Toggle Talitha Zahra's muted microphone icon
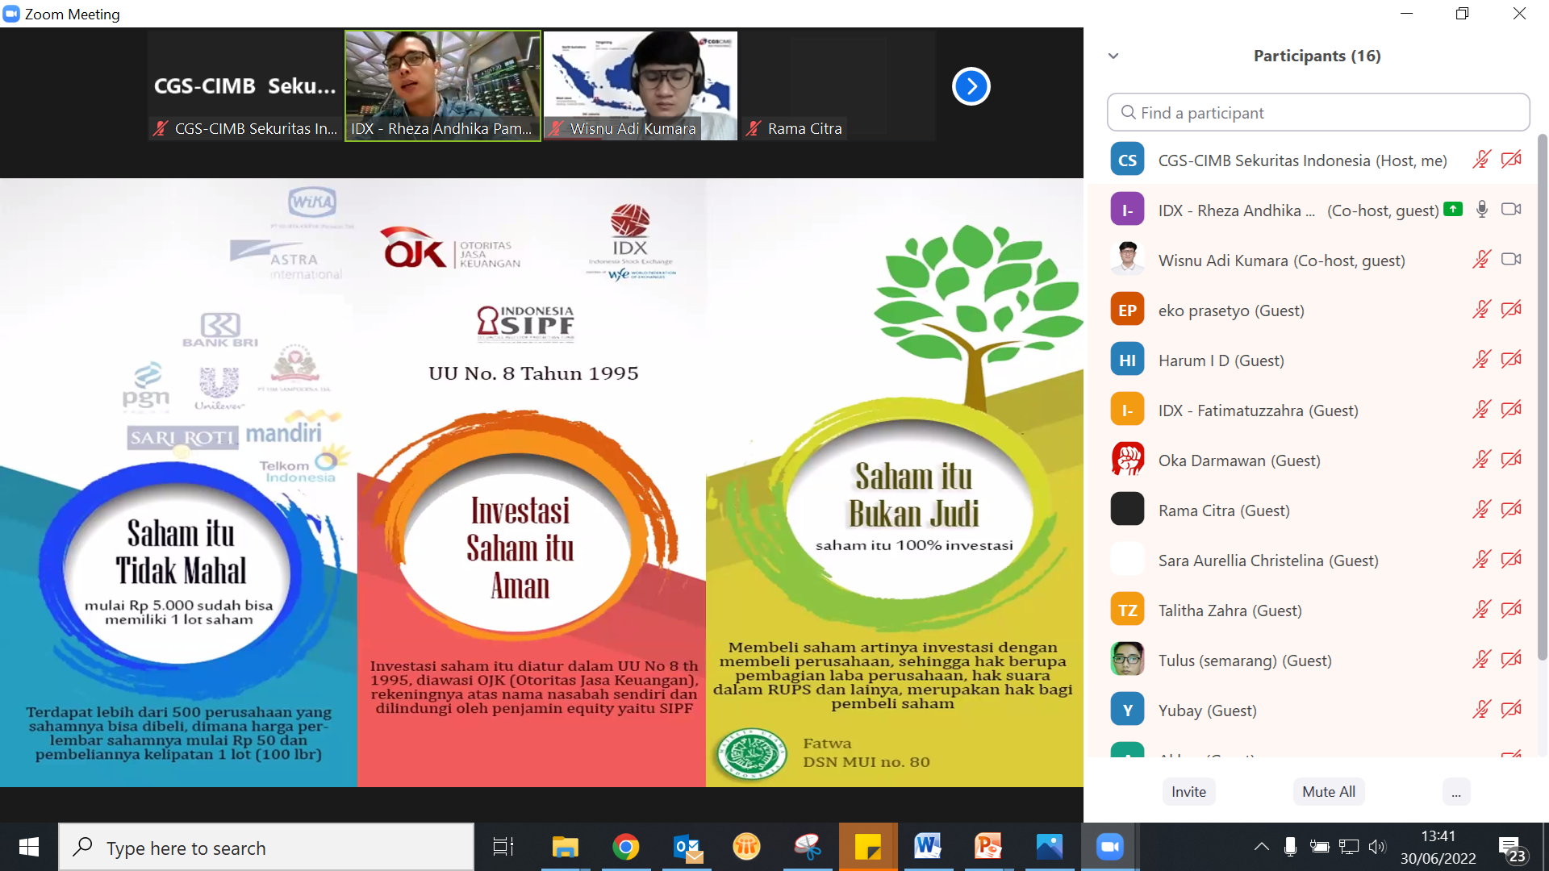The width and height of the screenshot is (1549, 871). coord(1481,610)
